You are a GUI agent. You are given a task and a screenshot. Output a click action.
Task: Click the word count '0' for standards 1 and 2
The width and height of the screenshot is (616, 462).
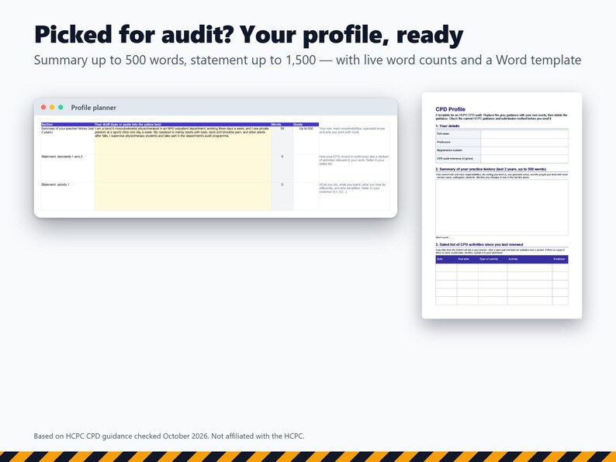pyautogui.click(x=282, y=157)
